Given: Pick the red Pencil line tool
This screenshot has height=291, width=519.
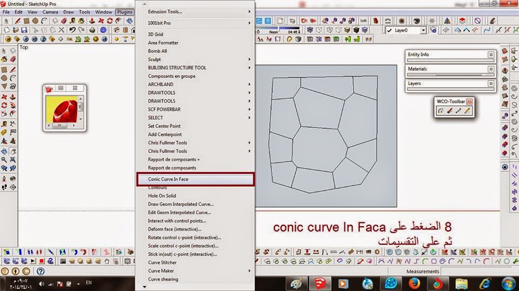Looking at the screenshot, I should [17, 21].
